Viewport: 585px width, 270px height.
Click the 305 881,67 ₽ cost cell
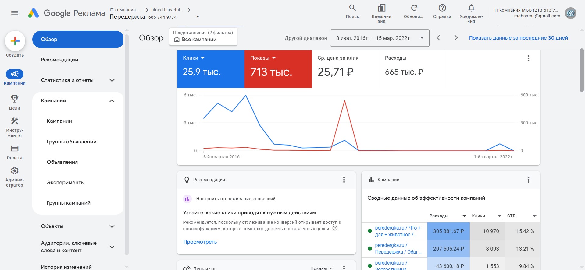pyautogui.click(x=448, y=231)
